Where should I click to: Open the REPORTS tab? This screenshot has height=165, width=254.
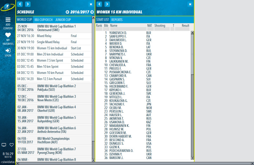pyautogui.click(x=117, y=20)
